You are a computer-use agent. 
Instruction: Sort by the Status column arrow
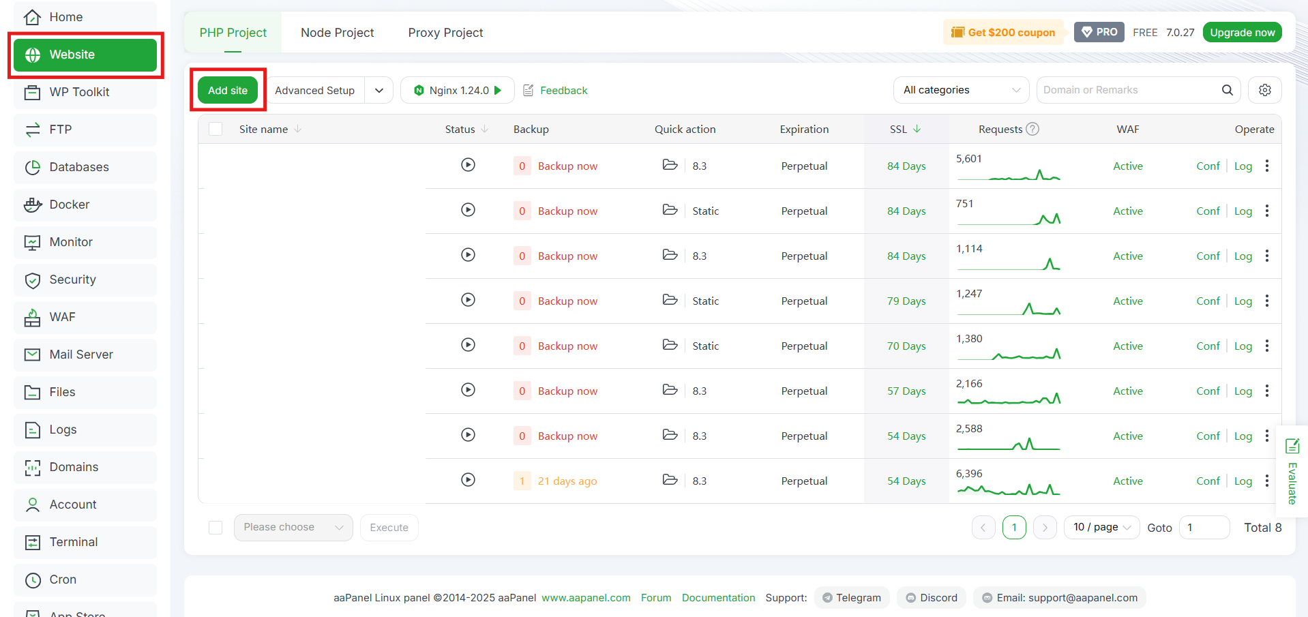coord(485,129)
